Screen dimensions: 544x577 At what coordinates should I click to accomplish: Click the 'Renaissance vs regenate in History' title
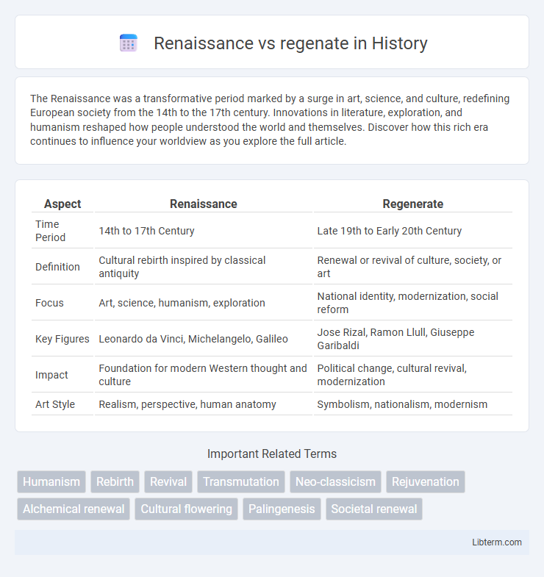pos(290,43)
